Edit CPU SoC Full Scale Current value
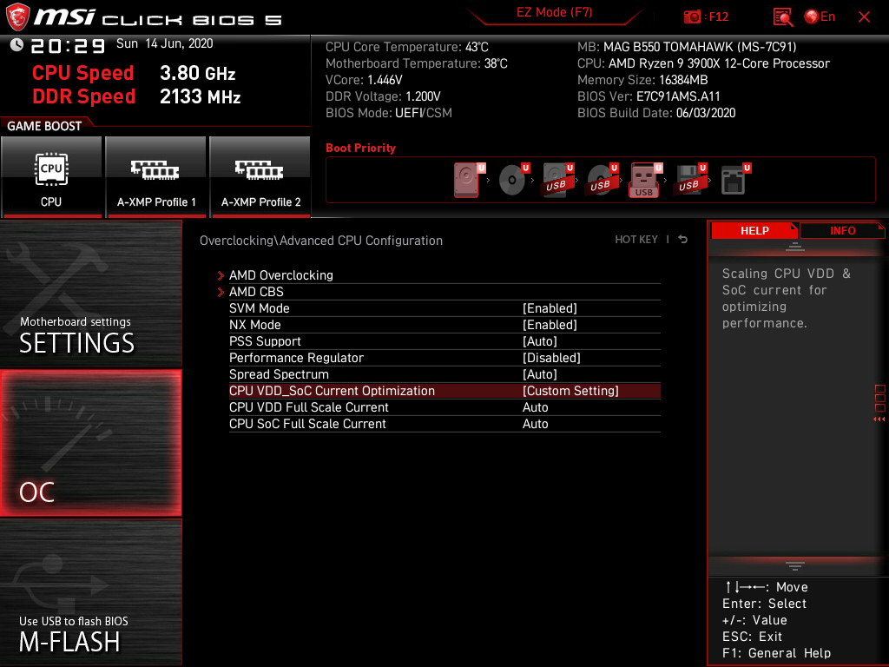889x667 pixels. (535, 424)
